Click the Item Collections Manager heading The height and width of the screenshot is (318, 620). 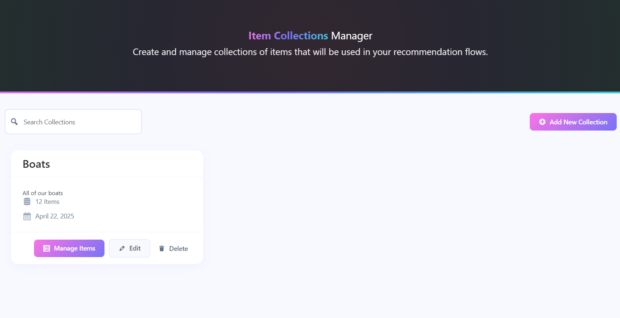coord(310,36)
